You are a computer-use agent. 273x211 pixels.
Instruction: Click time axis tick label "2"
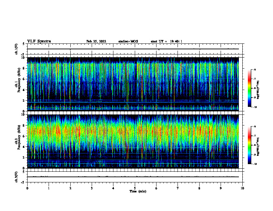(70, 188)
